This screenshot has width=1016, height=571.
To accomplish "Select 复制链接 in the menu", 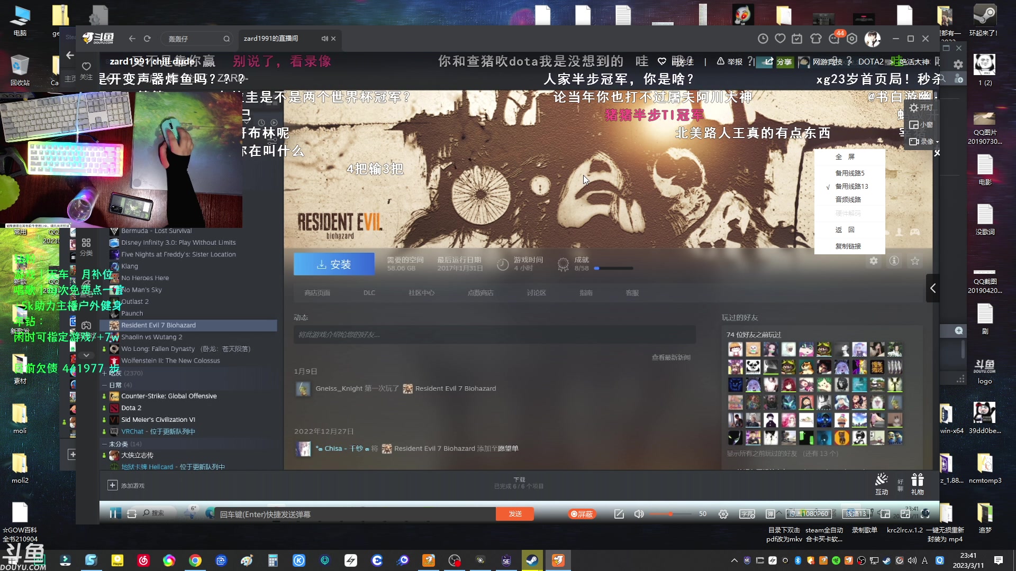I will pos(848,246).
